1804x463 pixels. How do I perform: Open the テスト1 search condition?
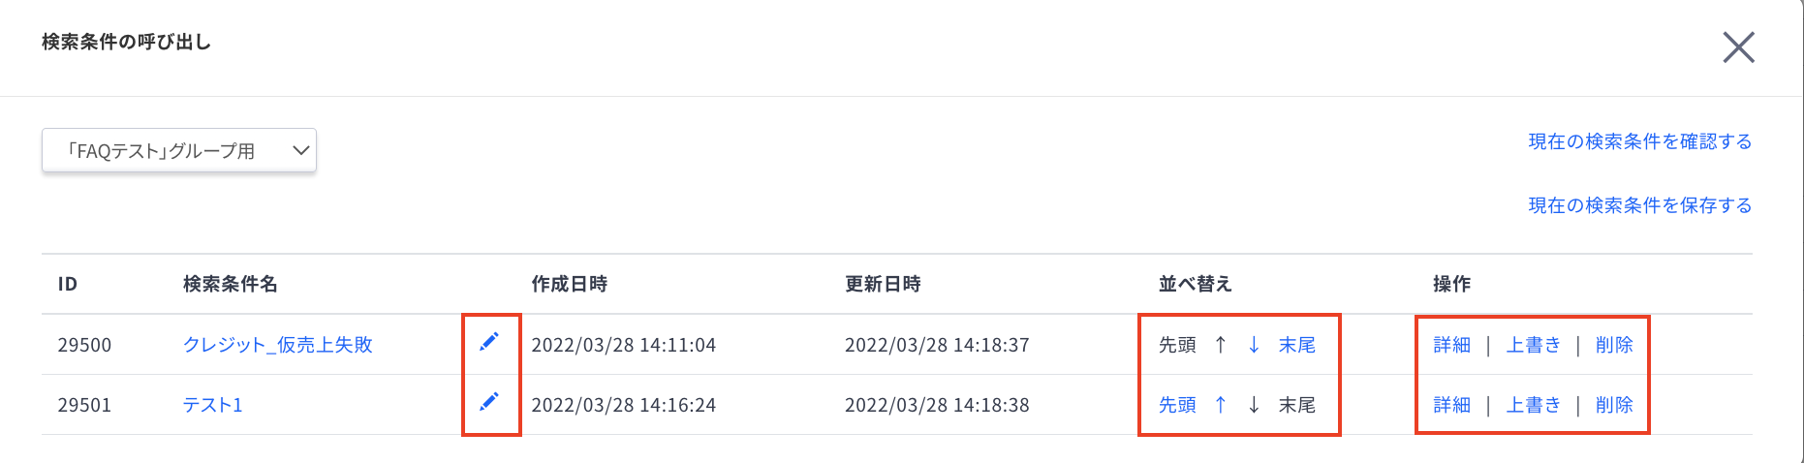point(213,405)
